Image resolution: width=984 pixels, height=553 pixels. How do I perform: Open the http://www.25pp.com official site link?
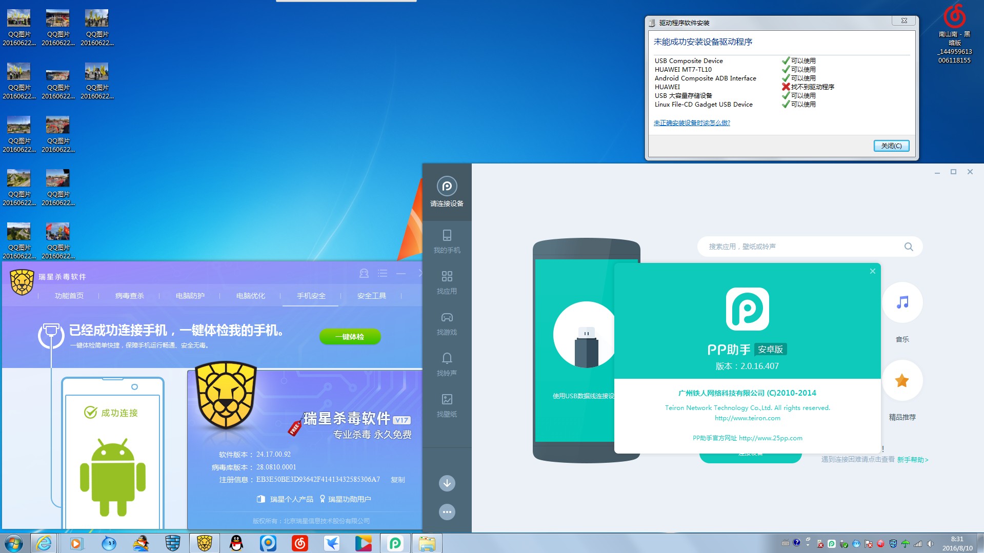point(771,438)
